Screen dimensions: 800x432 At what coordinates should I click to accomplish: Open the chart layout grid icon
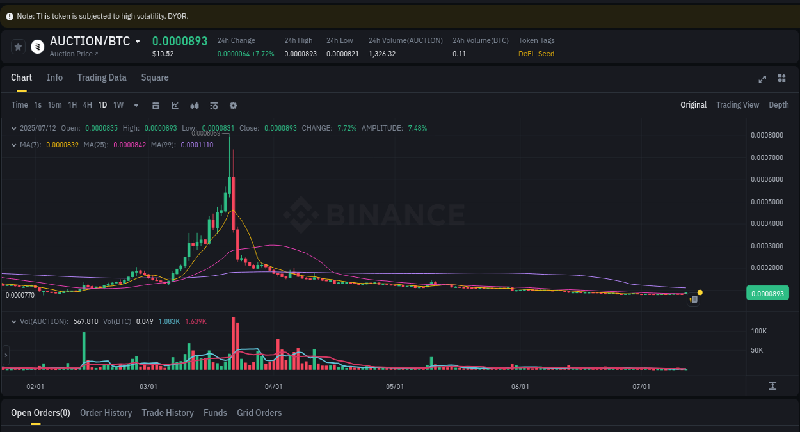click(781, 79)
